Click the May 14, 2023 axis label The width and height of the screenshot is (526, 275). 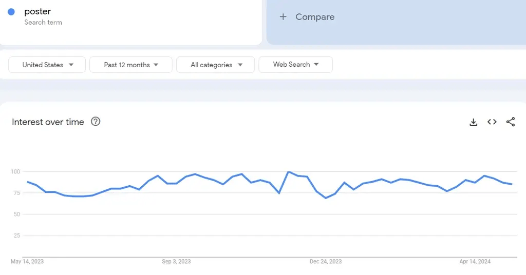(27, 262)
